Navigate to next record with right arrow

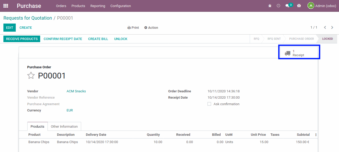[332, 27]
